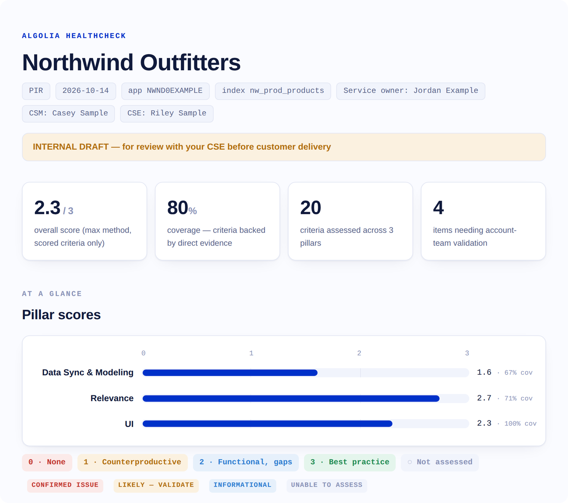Click the UI pillar score bar
This screenshot has height=503, width=568.
click(x=306, y=424)
